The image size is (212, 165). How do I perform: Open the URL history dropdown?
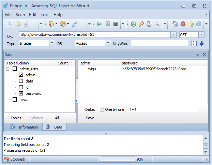(173, 34)
